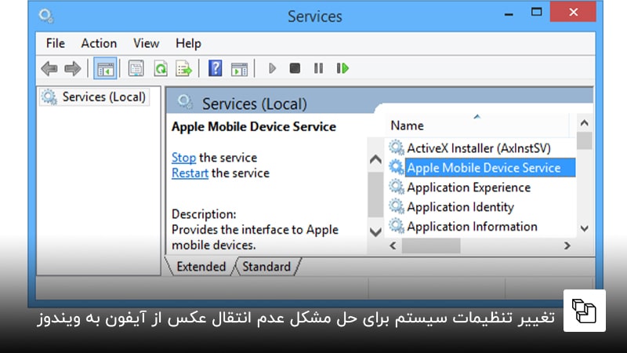This screenshot has width=627, height=353.
Task: Click gear icon beside Application Information
Action: (x=397, y=226)
